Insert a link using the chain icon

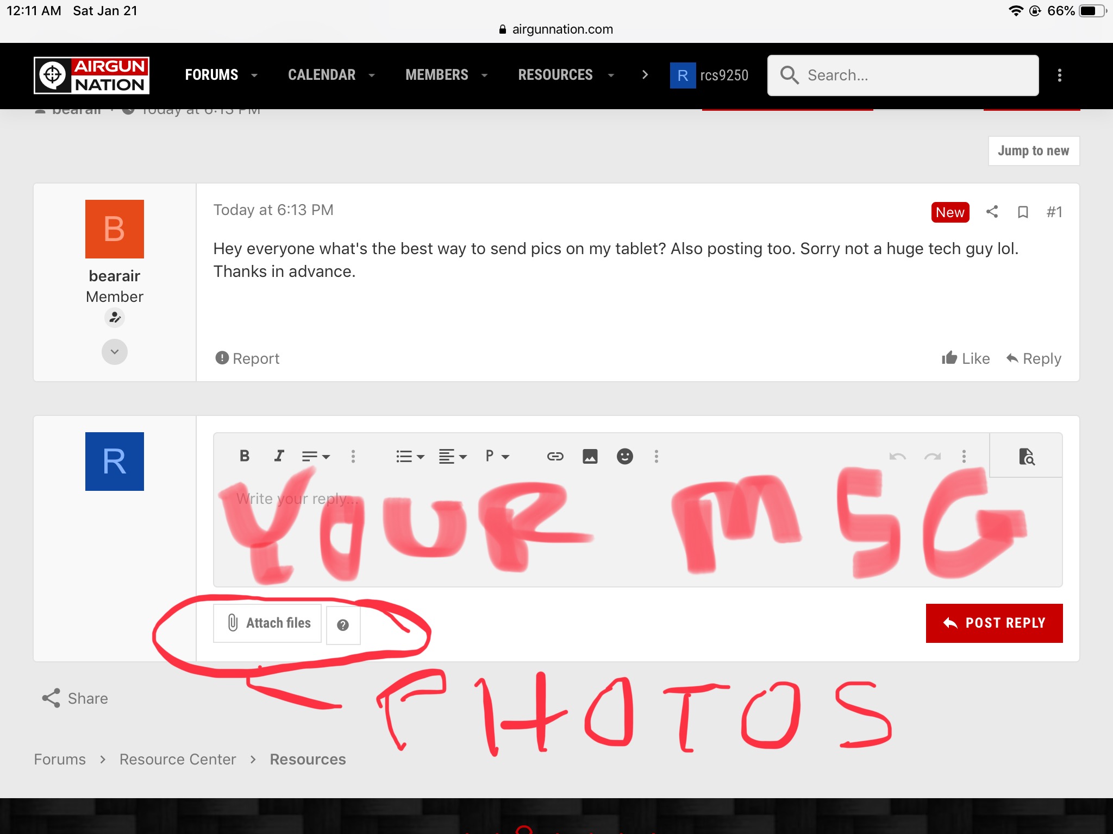(555, 456)
